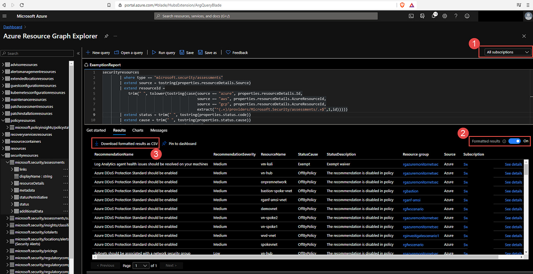Open rgbastion resource group link
533x274 pixels.
tap(410, 191)
